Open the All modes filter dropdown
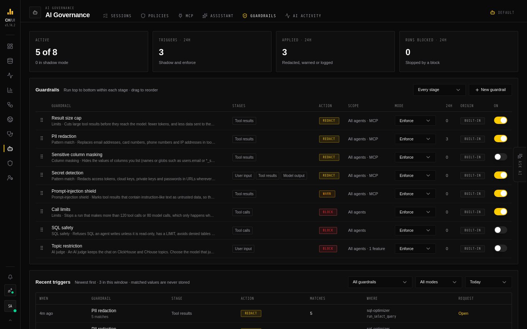 coord(438,282)
